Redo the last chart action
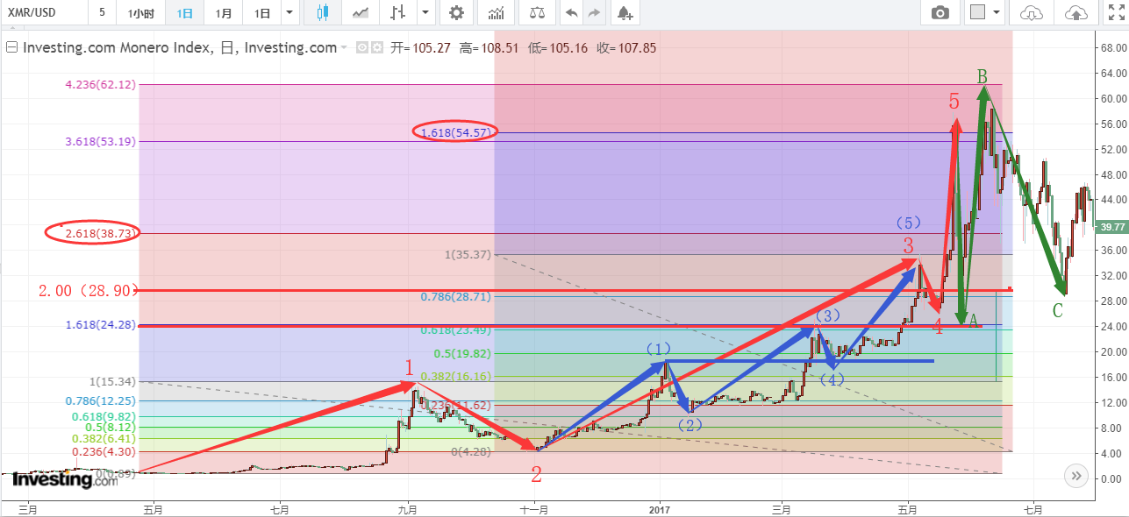Viewport: 1129px width, 517px height. [595, 13]
